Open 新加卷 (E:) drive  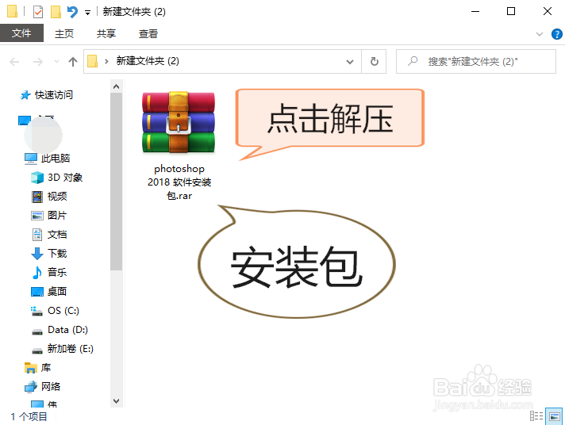coord(71,349)
